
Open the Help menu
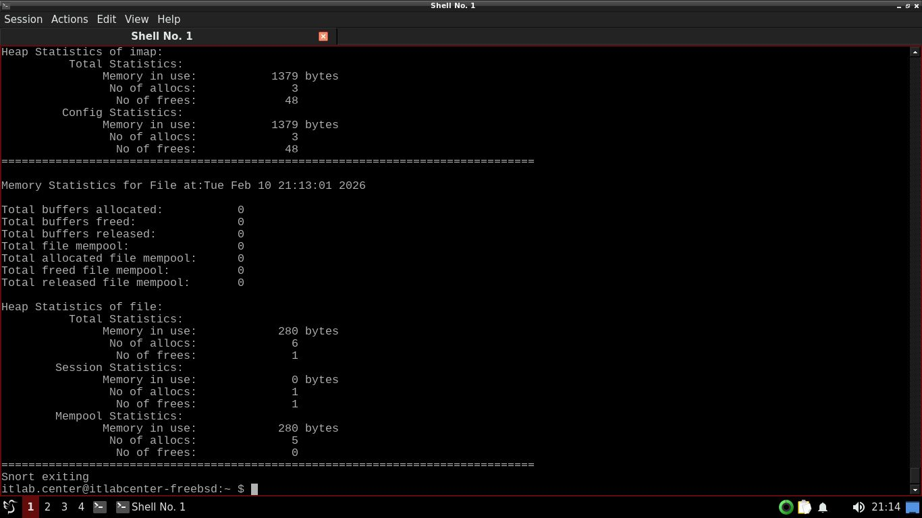(x=169, y=19)
